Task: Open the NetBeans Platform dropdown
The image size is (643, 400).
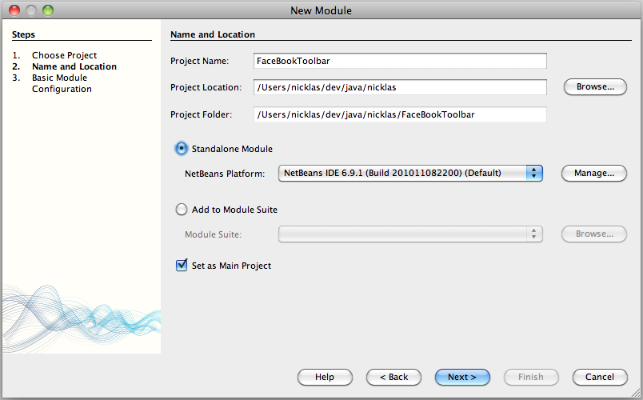Action: 410,173
